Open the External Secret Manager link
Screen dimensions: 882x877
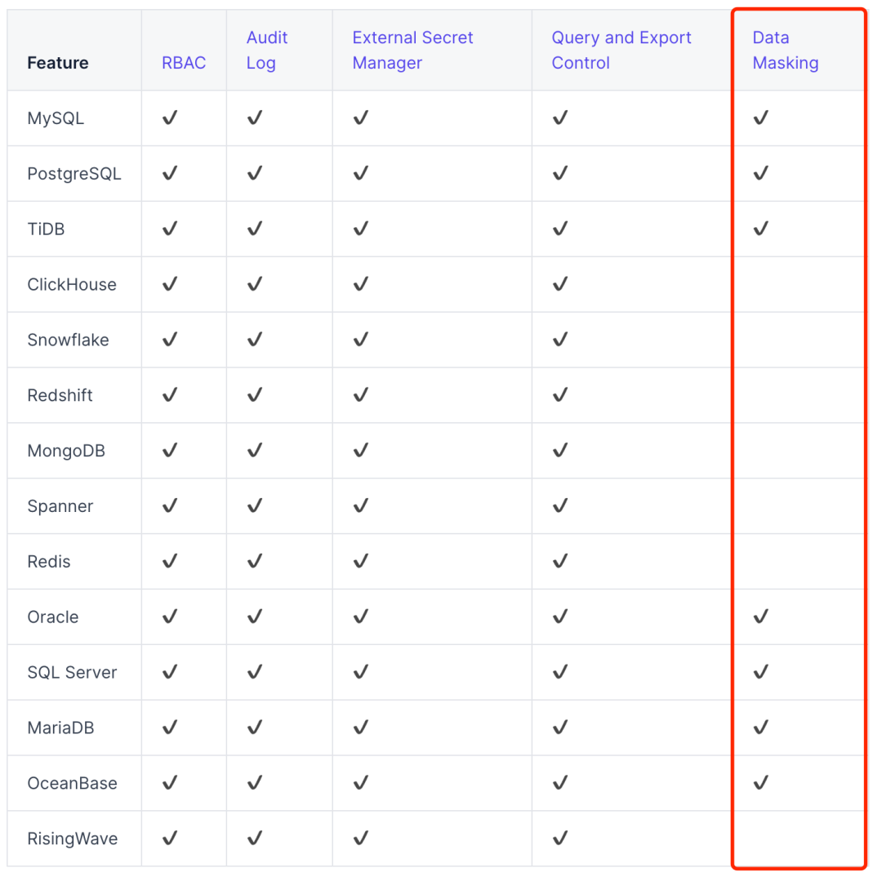pos(412,50)
